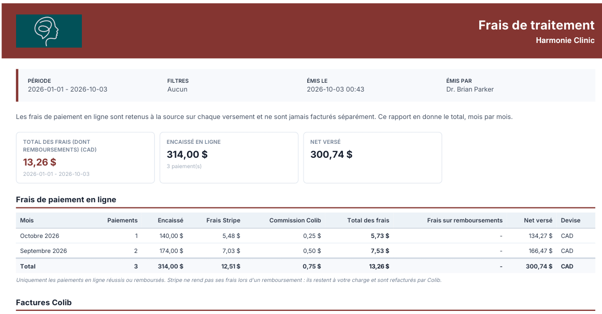
Task: Click the 'Frais Stripe' column header
Action: 223,220
